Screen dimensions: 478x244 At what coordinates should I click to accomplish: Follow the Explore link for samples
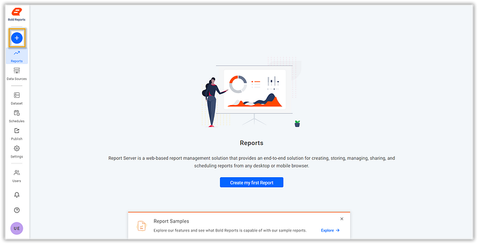pyautogui.click(x=330, y=230)
